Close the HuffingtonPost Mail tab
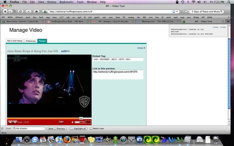 click(88, 21)
